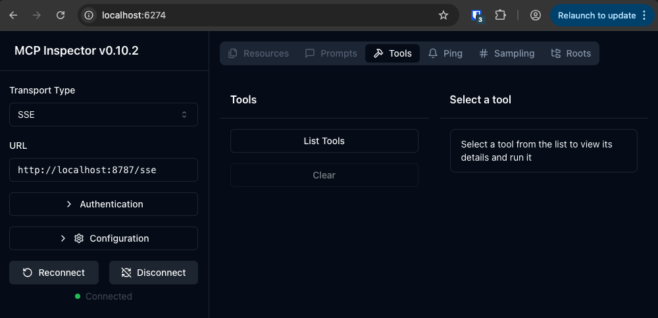Click the Reconnect button
This screenshot has height=318, width=658.
[54, 273]
